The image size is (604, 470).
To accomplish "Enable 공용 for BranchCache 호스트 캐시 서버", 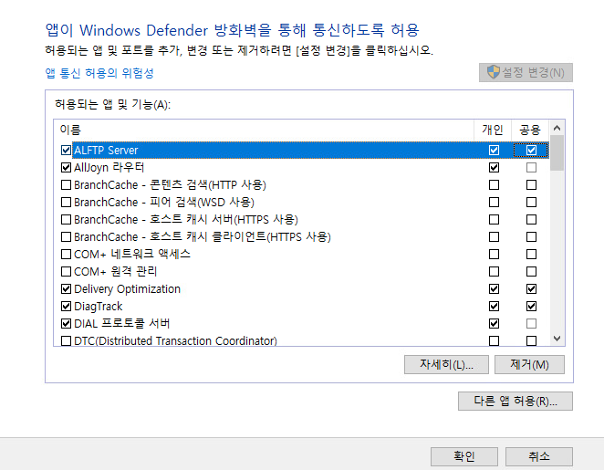I will 531,220.
